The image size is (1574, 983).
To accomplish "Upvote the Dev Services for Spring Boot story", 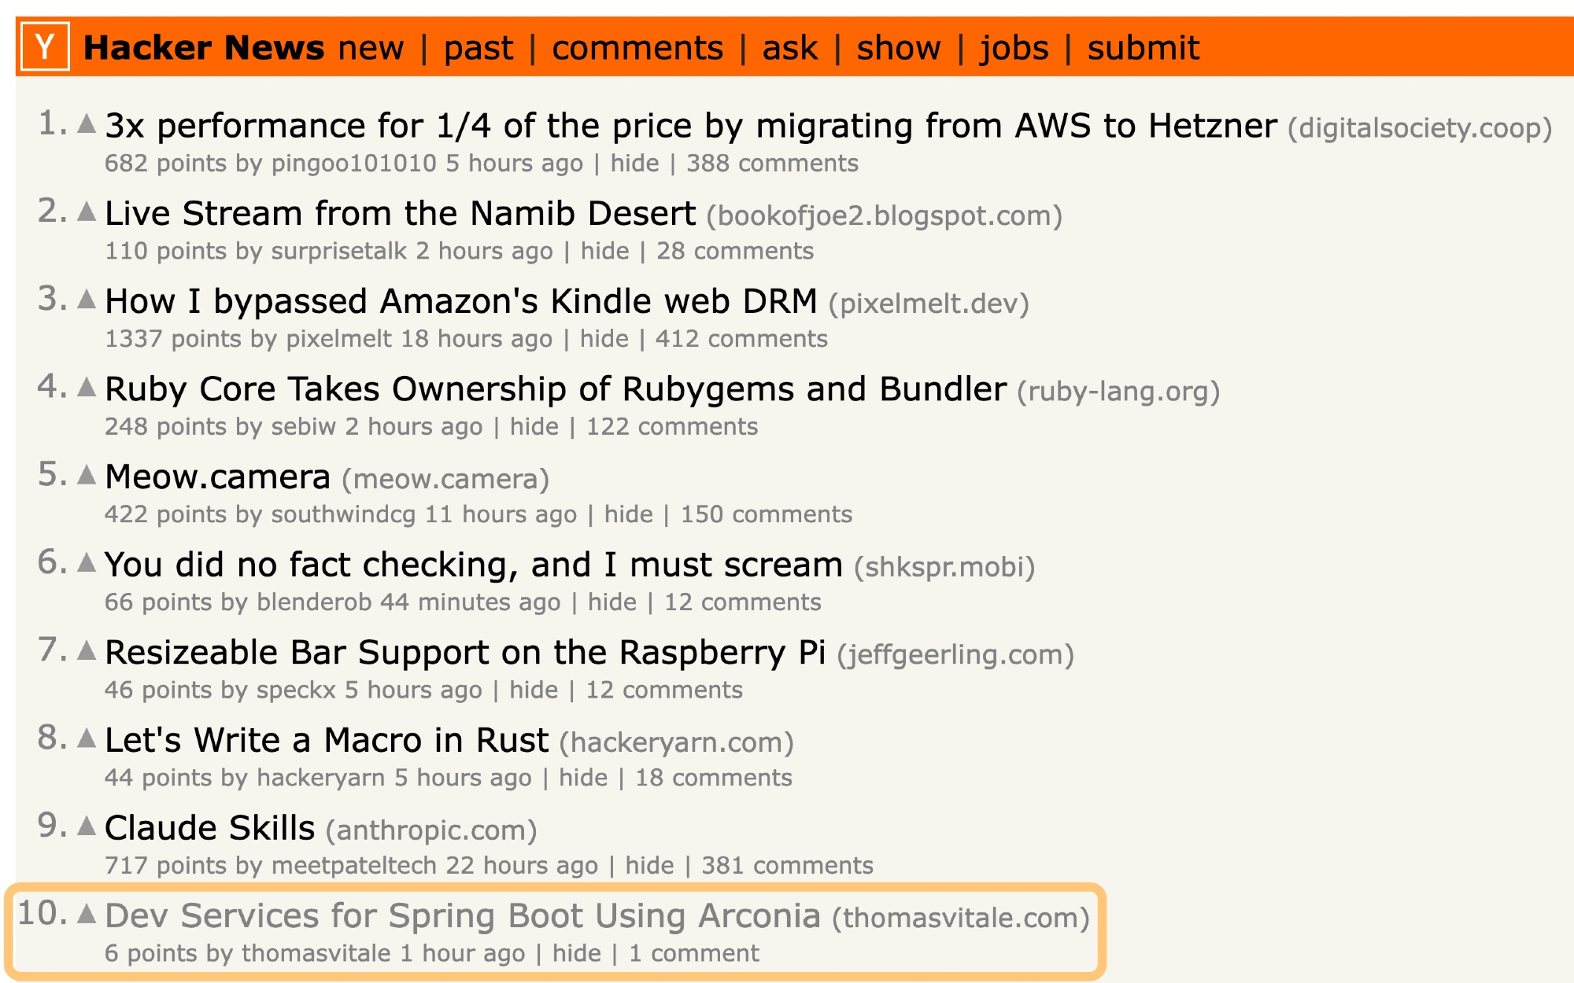I will 87,914.
